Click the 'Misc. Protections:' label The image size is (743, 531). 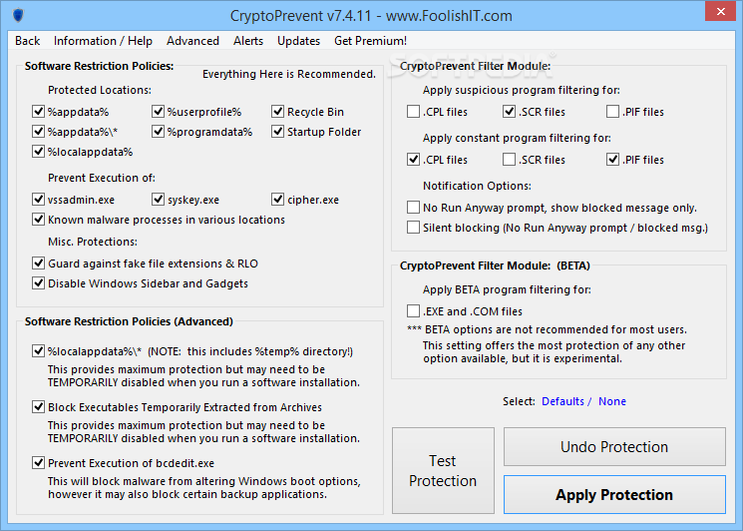coord(93,242)
